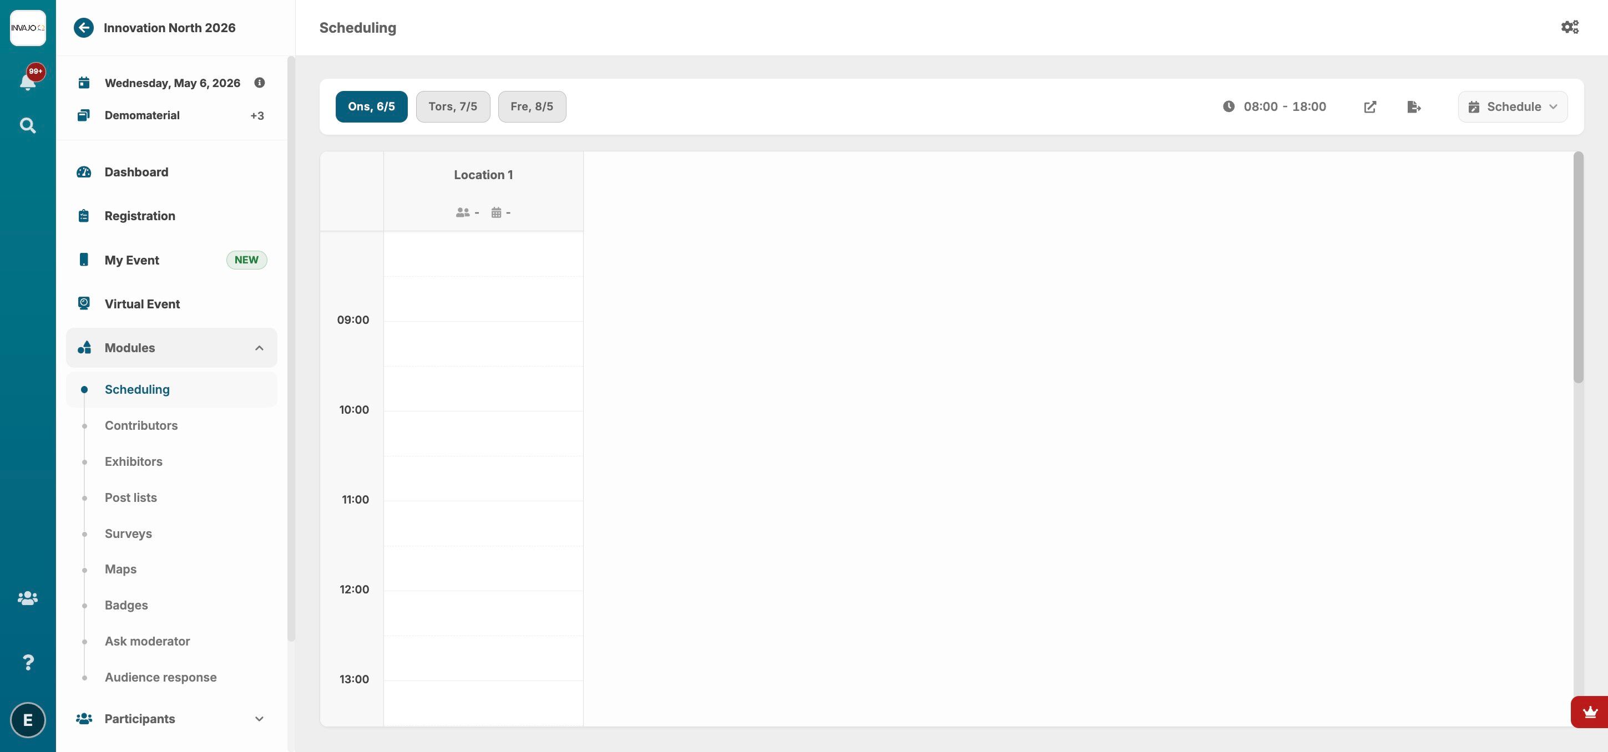1608x752 pixels.
Task: Open the Schedule view dropdown
Action: pyautogui.click(x=1512, y=106)
